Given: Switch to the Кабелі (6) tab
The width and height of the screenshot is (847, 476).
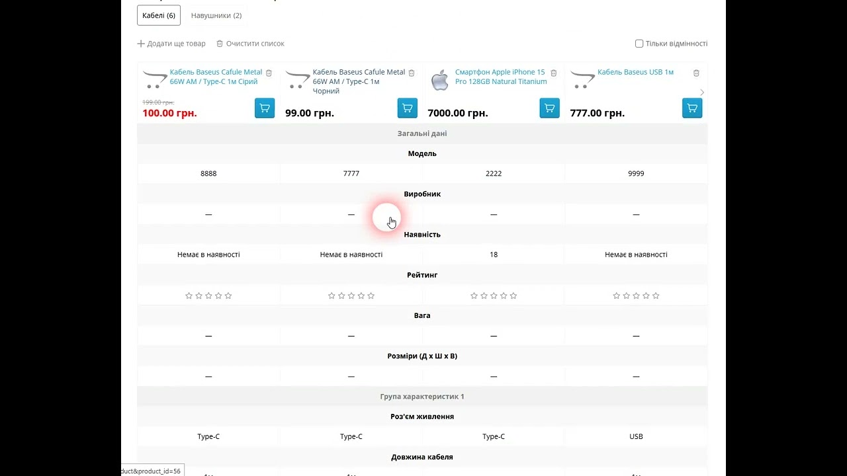Looking at the screenshot, I should click(159, 15).
